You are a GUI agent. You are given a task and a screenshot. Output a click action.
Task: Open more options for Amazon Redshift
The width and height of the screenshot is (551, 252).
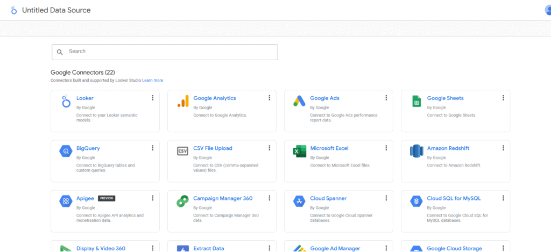coord(503,148)
